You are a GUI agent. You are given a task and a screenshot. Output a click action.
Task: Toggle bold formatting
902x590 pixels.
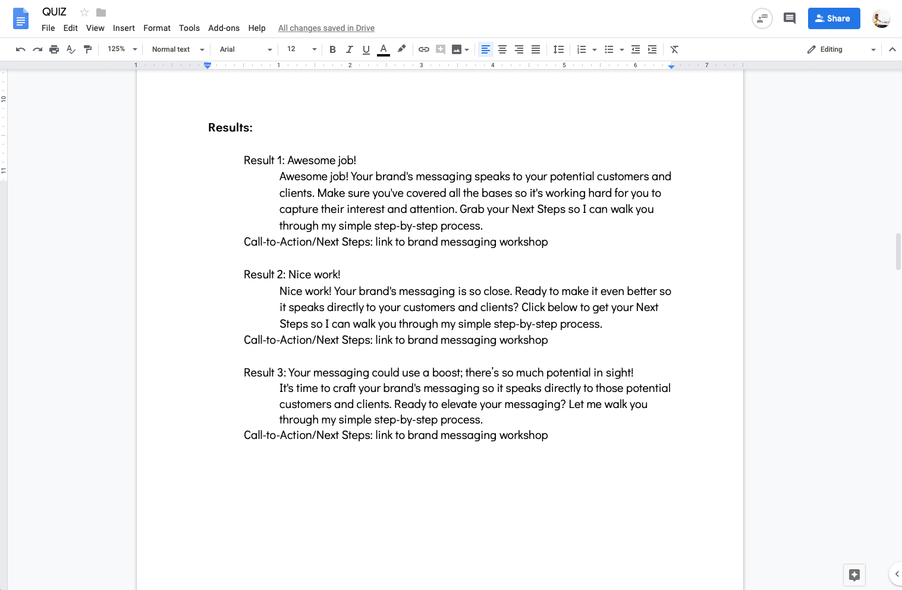tap(332, 49)
